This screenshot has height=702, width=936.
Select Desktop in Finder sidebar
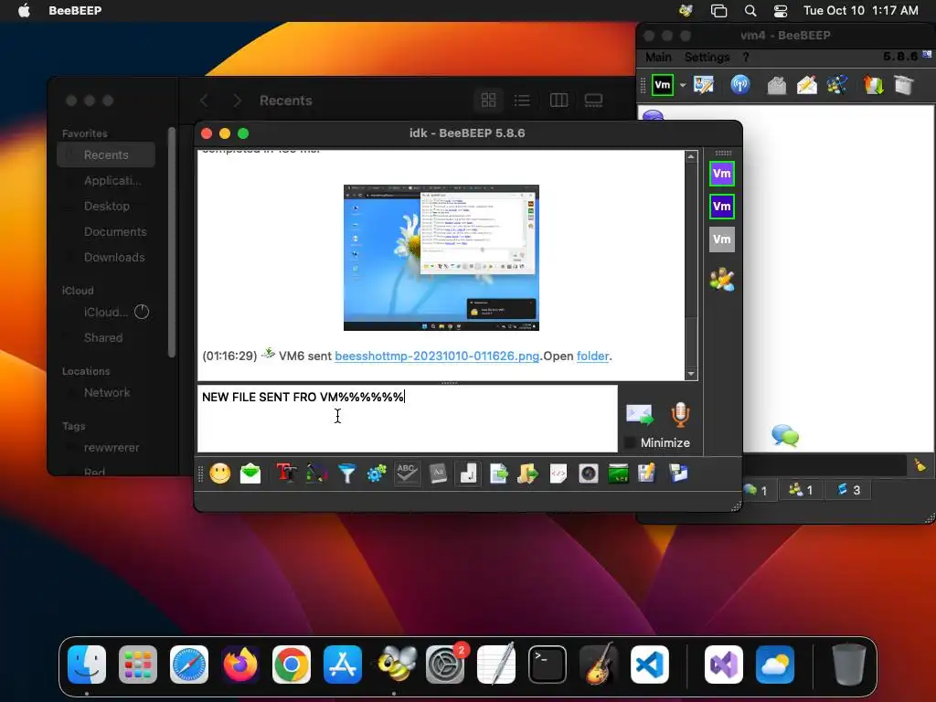click(106, 207)
